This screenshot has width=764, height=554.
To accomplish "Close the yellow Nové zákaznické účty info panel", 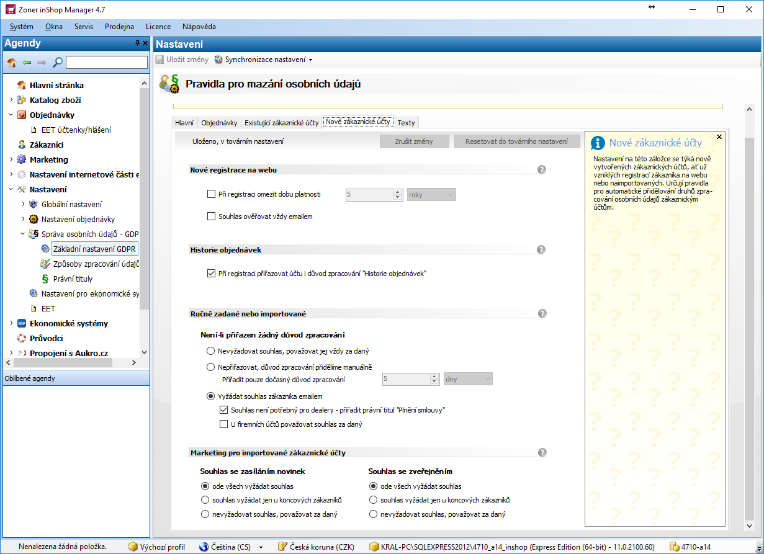I will (719, 136).
